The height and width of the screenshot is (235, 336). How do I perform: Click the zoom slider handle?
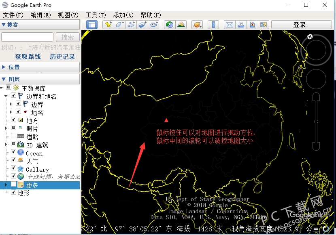(x=316, y=122)
